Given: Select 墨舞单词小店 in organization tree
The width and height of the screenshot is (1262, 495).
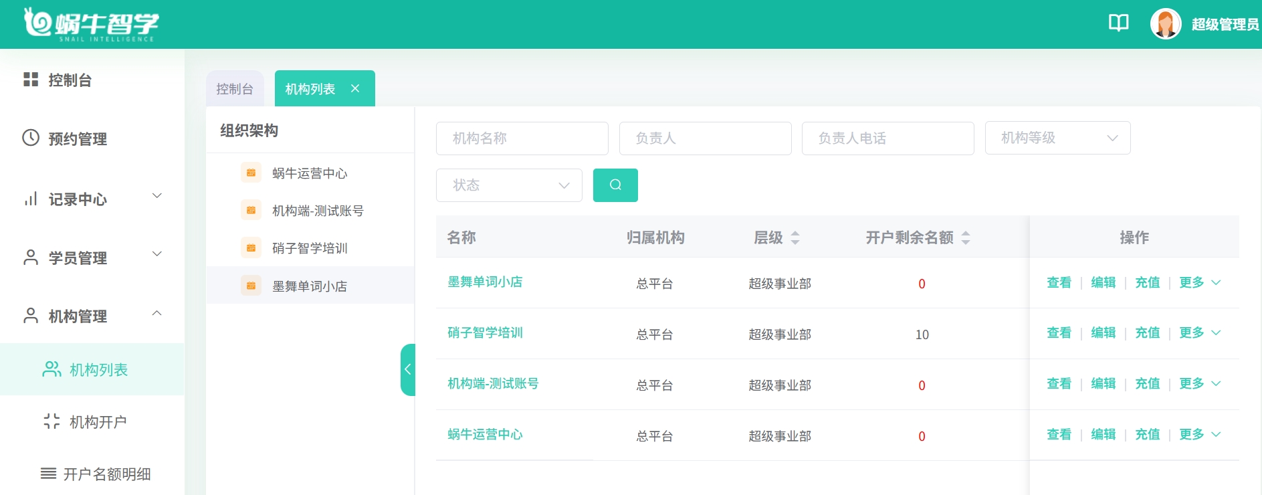Looking at the screenshot, I should point(310,286).
